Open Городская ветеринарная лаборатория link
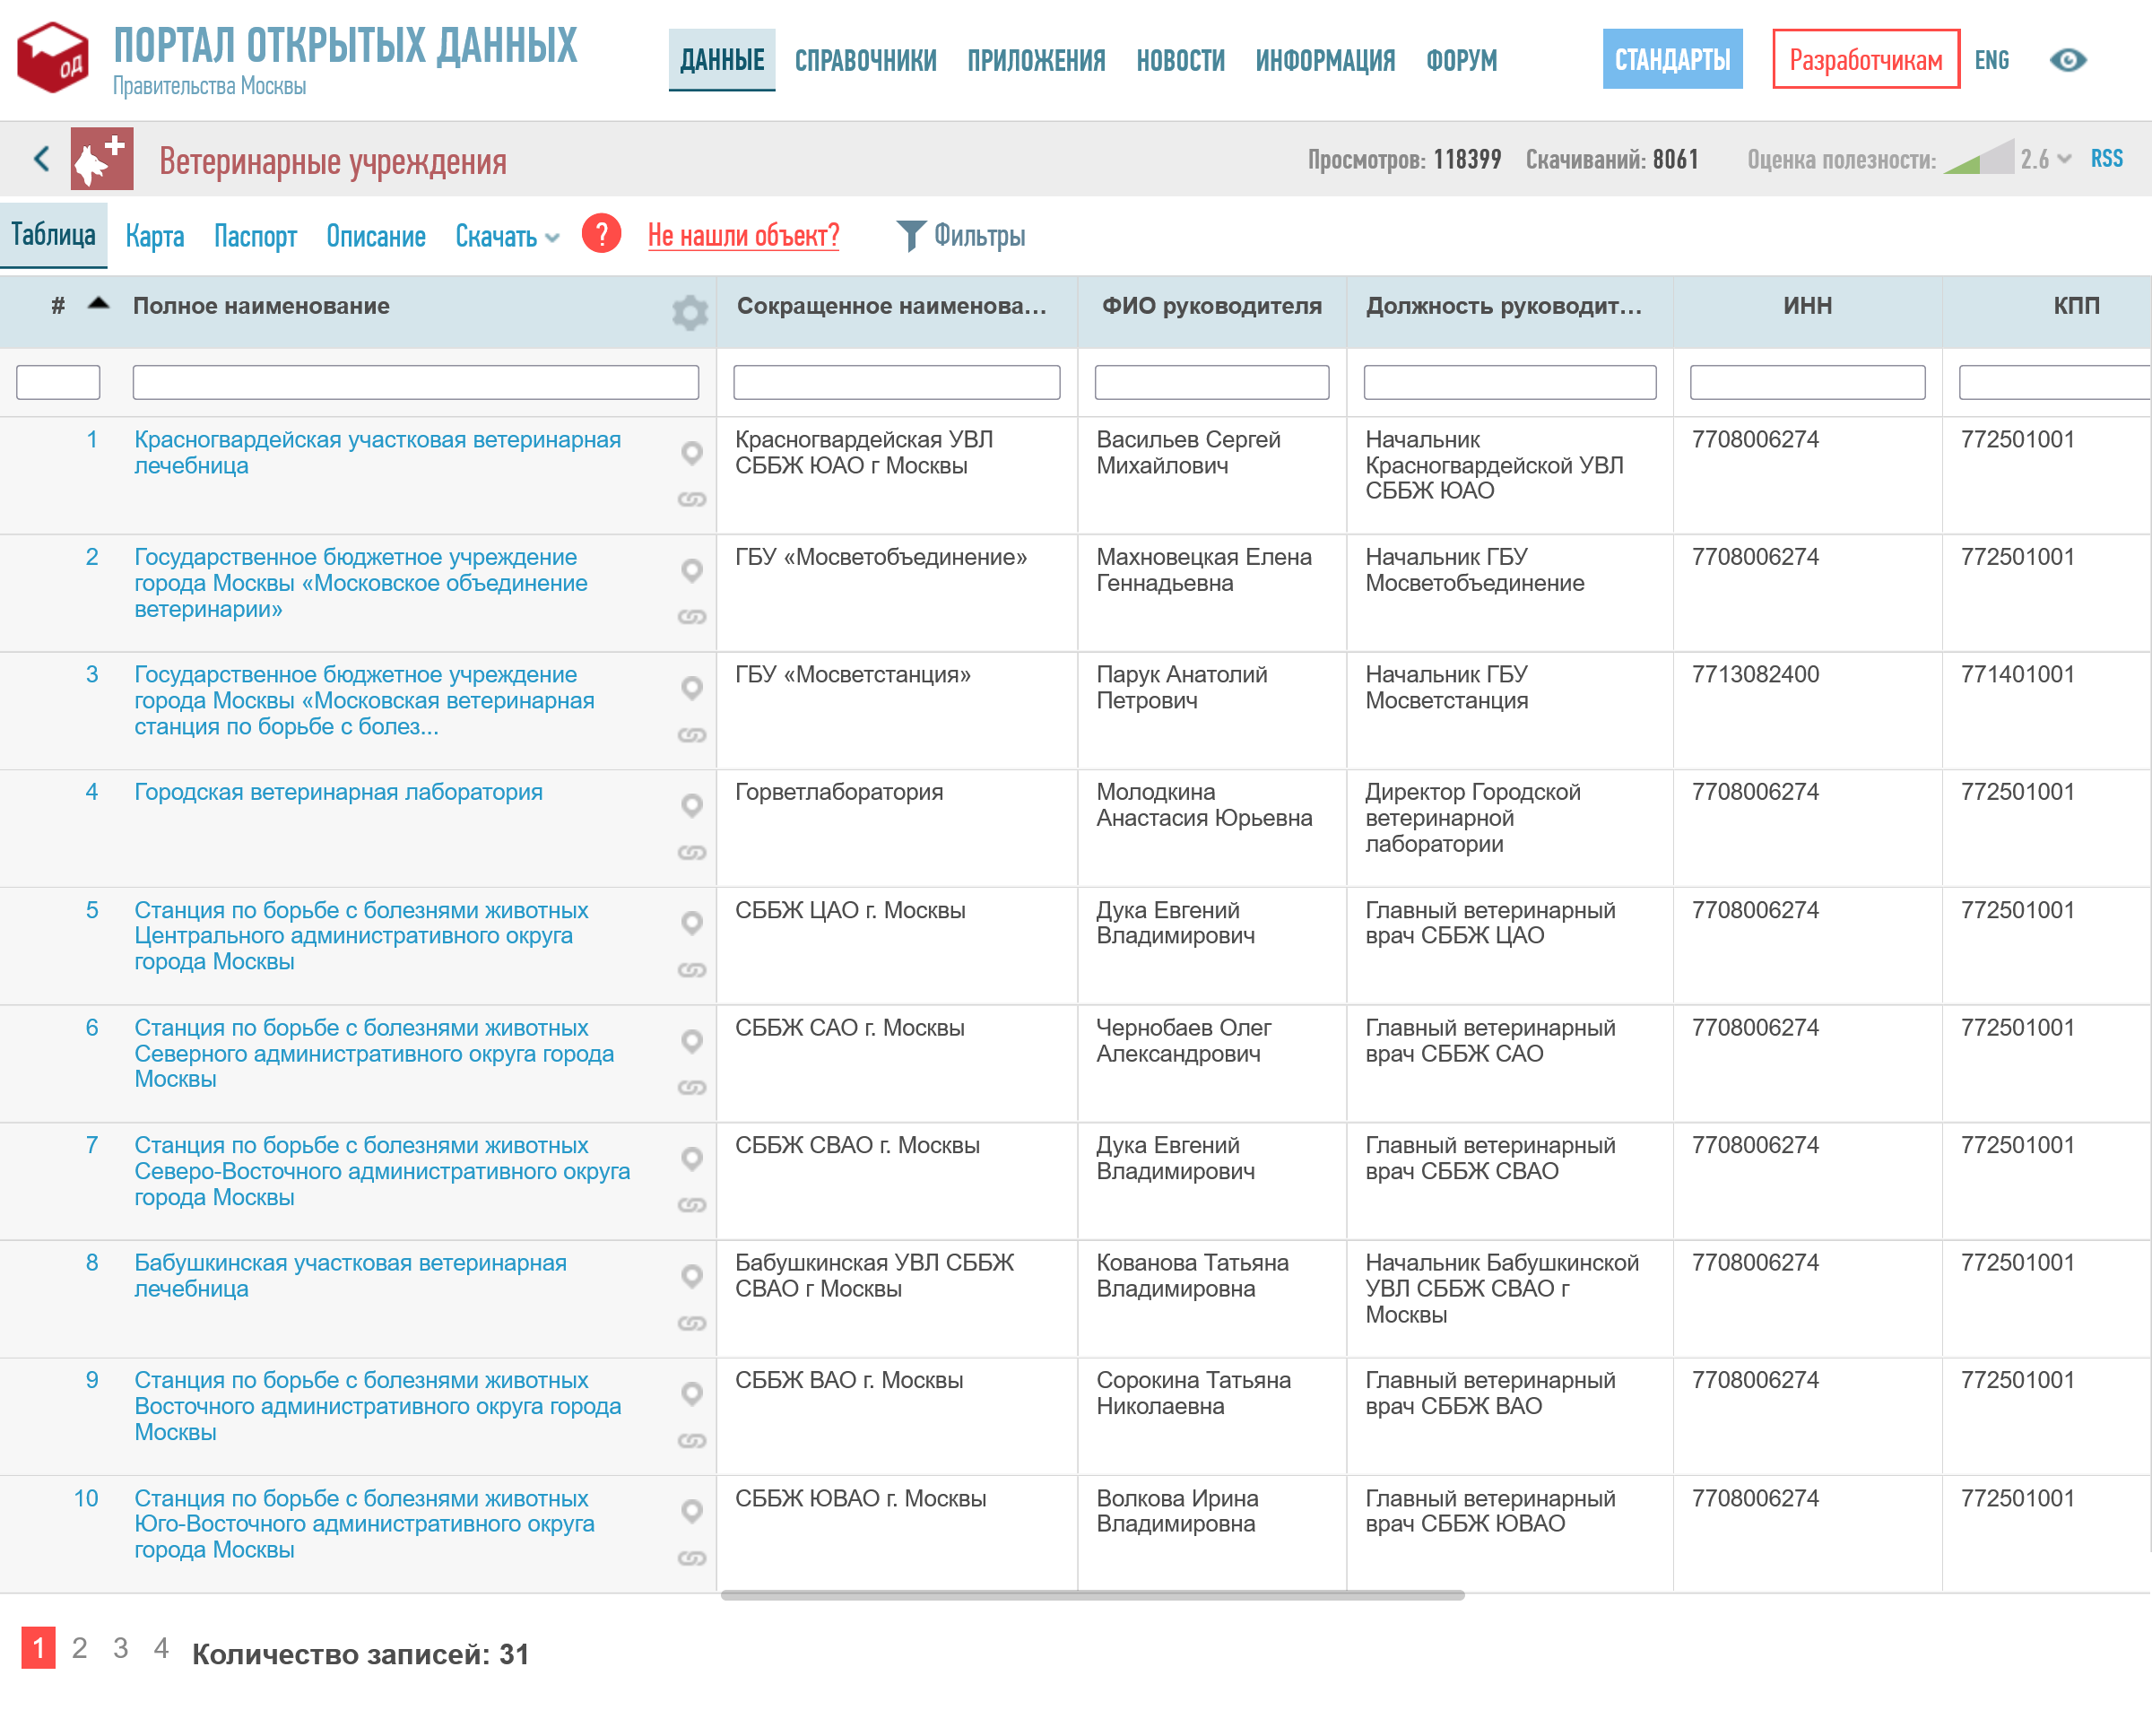2152x1736 pixels. click(338, 792)
